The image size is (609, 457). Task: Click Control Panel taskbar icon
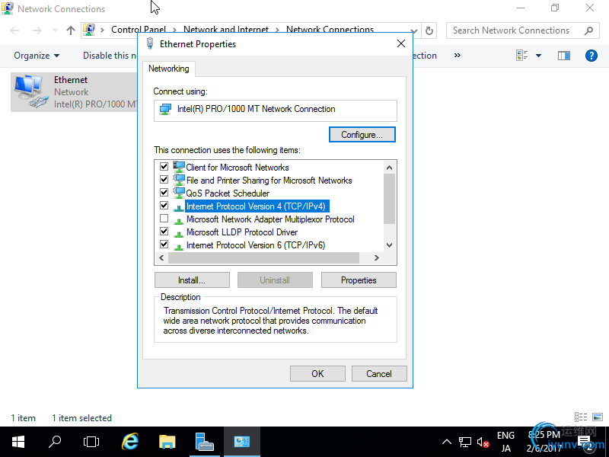[x=242, y=442]
